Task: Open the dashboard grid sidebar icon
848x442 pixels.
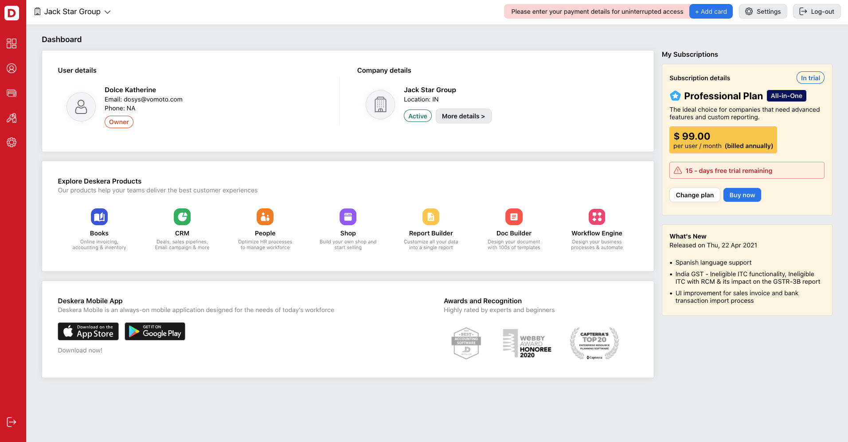Action: pyautogui.click(x=12, y=43)
